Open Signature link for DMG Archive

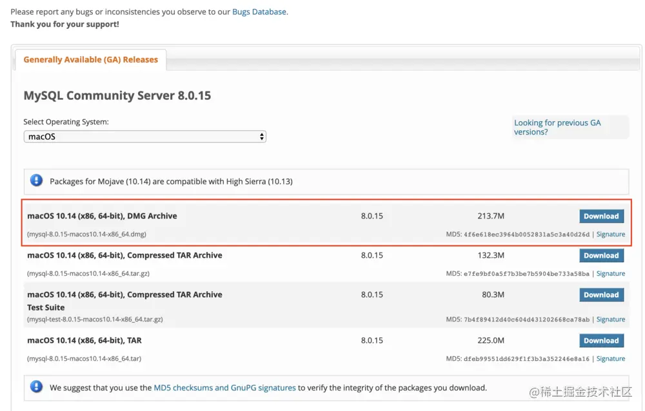610,234
